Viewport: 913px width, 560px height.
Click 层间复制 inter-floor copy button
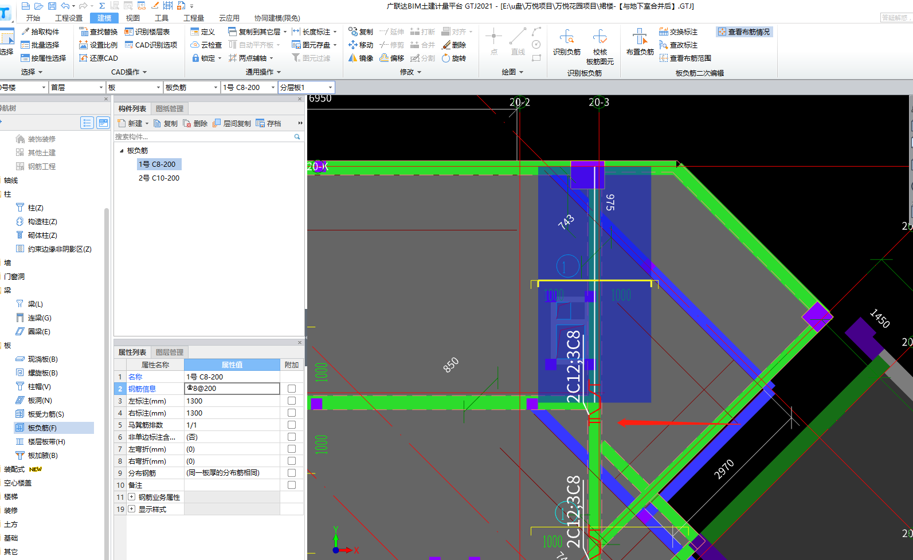(x=232, y=123)
